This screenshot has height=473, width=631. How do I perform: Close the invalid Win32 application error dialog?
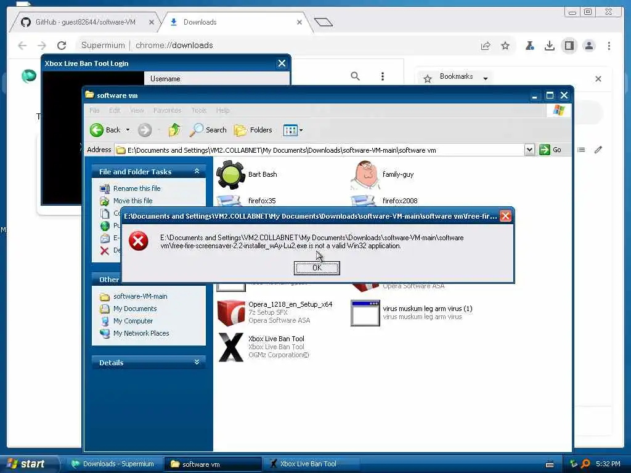click(505, 216)
